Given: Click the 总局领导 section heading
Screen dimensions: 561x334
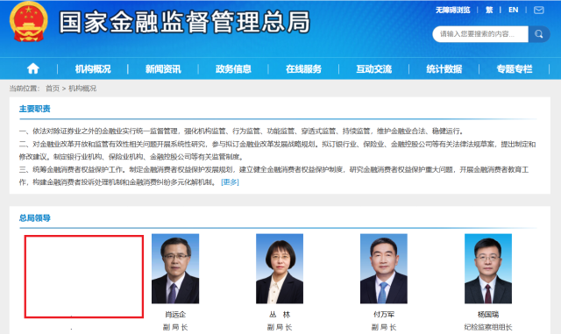Looking at the screenshot, I should tap(35, 218).
